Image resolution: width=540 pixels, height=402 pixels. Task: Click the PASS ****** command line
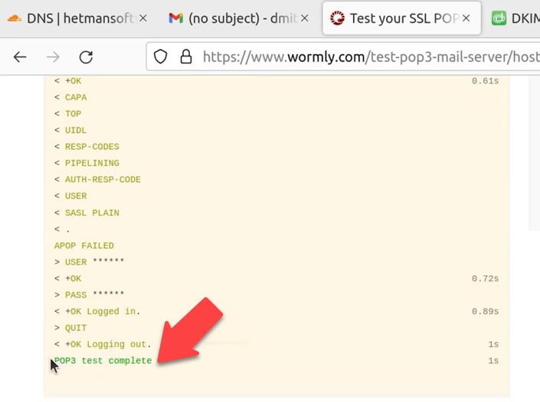(x=89, y=295)
